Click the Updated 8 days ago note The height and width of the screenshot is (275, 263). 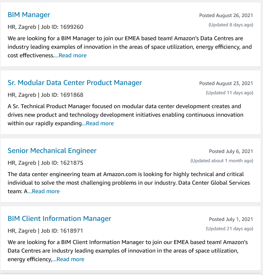(231, 25)
